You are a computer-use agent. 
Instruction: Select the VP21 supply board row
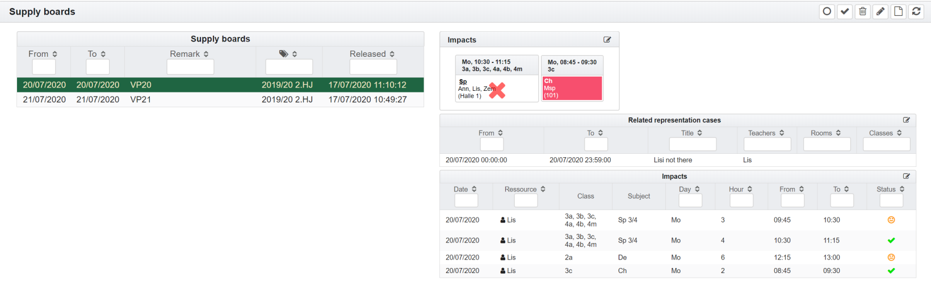pyautogui.click(x=220, y=99)
